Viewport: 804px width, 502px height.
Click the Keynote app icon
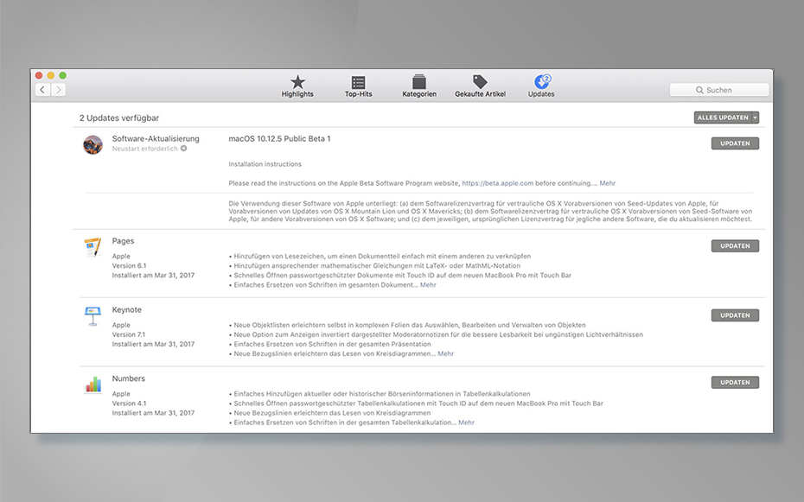tap(93, 316)
